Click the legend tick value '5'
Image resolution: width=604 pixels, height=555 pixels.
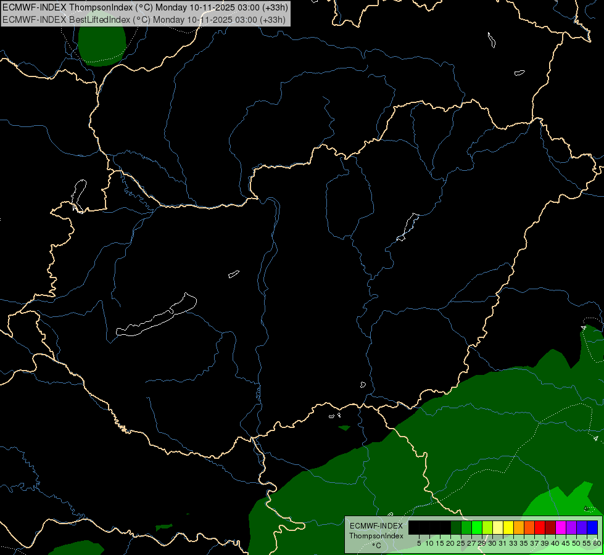pos(419,543)
